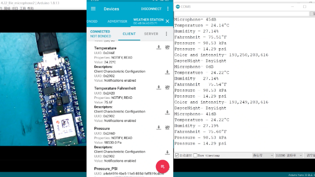Open the Sketch (项目) menu in Arduino IDE

pyautogui.click(x=15, y=8)
